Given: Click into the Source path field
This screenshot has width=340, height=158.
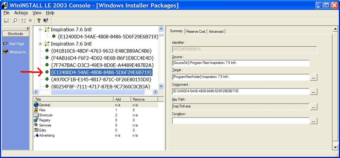Looking at the screenshot, I should 241,63.
